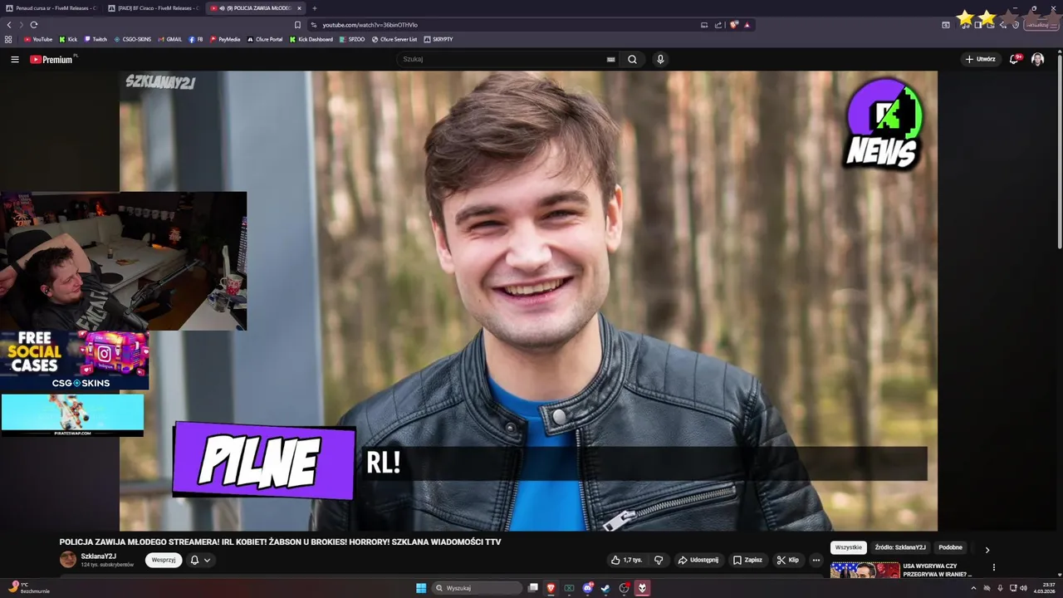The image size is (1063, 598).
Task: Open the SKRYPTY bookmark
Action: pos(438,39)
